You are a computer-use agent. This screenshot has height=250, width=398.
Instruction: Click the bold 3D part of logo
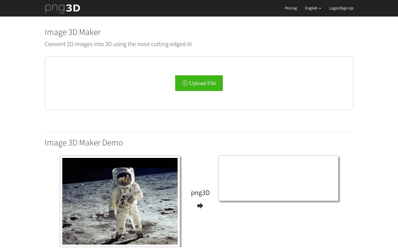pyautogui.click(x=73, y=8)
